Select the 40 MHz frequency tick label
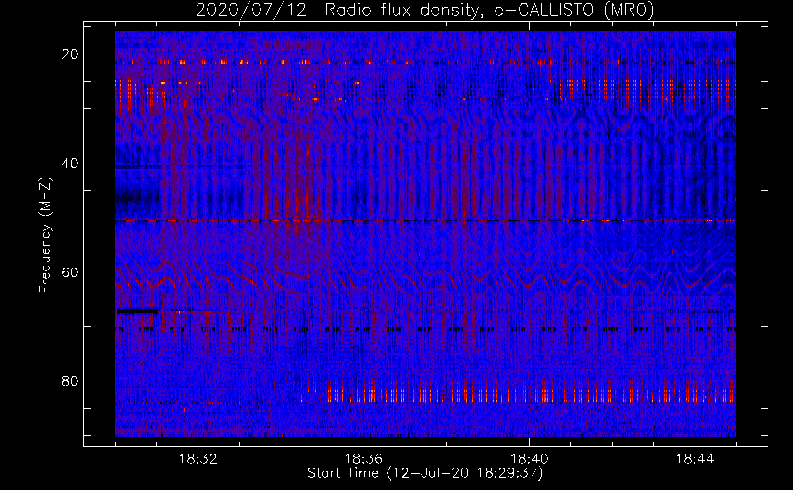 (x=70, y=163)
